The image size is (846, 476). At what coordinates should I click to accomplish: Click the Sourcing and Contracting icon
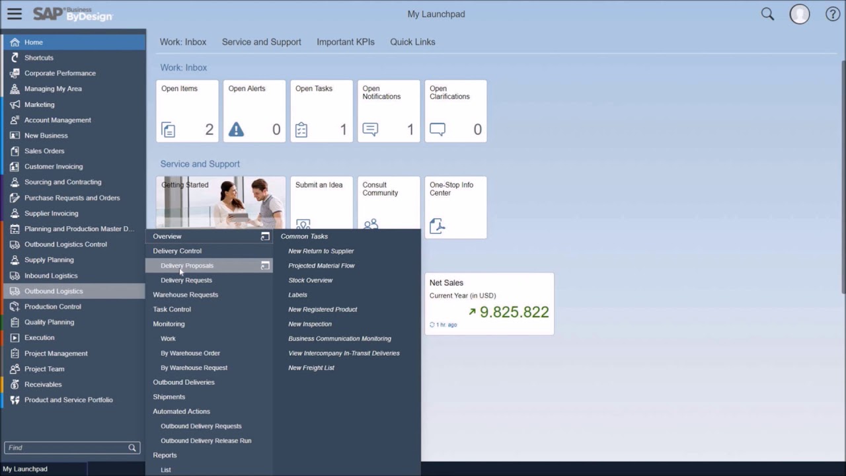15,182
